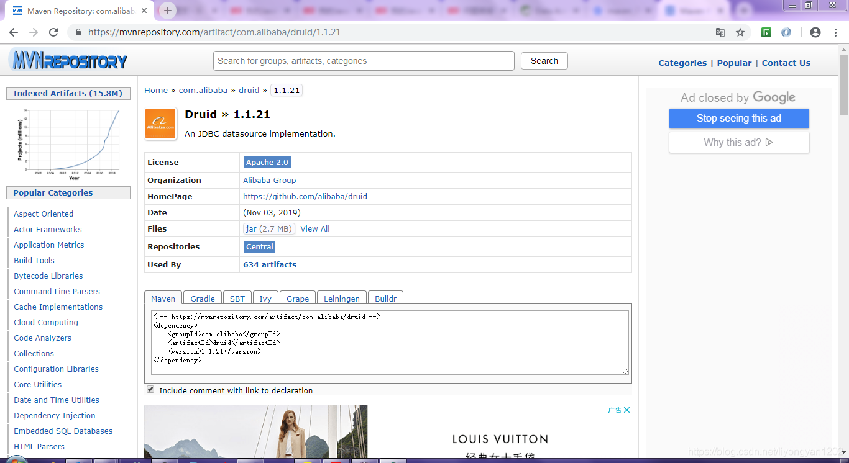Image resolution: width=849 pixels, height=463 pixels.
Task: Click the Apache 2.0 license badge
Action: pyautogui.click(x=267, y=162)
